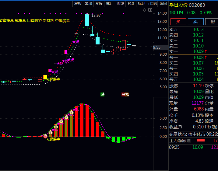Click the tallest red MACD histogram bar

tap(82, 120)
